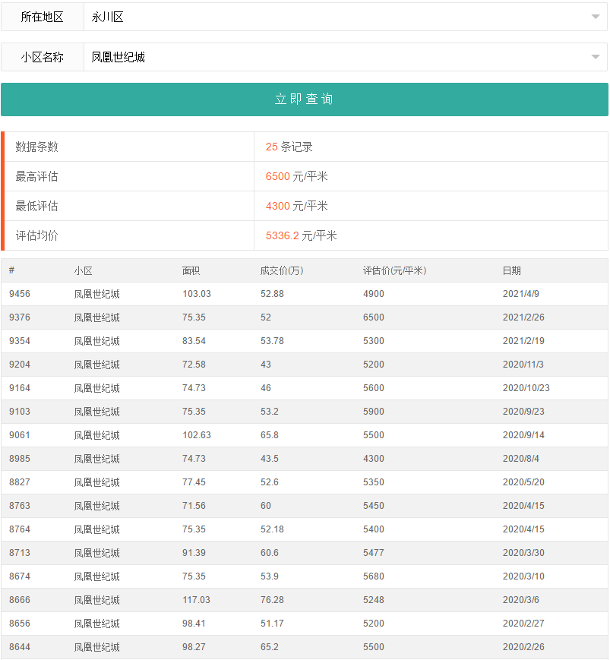Click date 2020/2/26
Screen dimensions: 610x660
(x=523, y=647)
